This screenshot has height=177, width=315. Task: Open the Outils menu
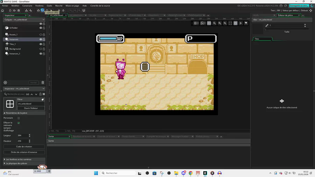point(49,6)
